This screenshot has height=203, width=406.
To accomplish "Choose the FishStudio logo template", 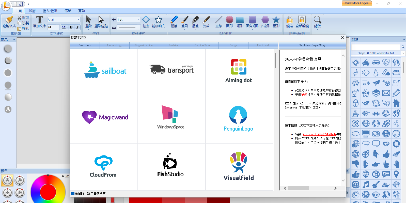I will click(x=171, y=167).
